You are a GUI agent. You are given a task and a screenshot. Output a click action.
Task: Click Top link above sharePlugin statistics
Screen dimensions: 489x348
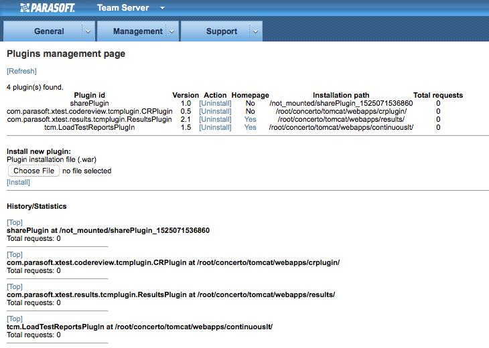coord(15,222)
